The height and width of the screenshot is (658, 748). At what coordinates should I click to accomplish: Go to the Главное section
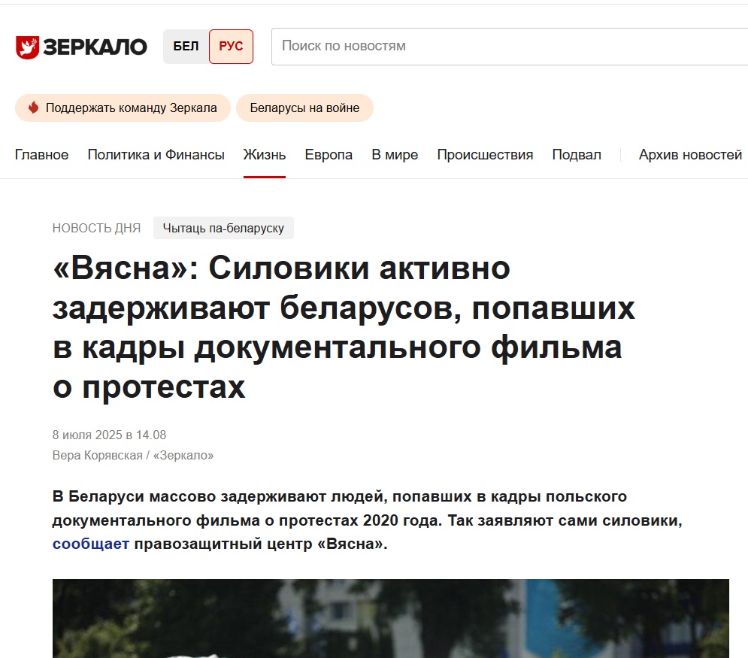coord(41,155)
